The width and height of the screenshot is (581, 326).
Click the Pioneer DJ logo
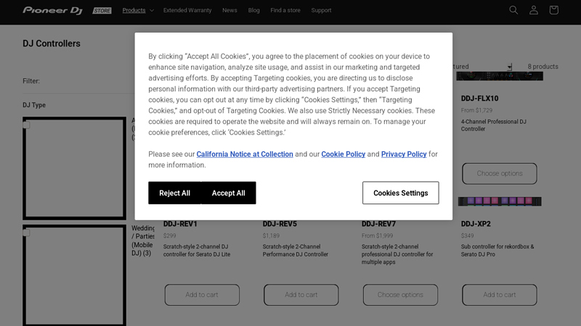coord(52,10)
